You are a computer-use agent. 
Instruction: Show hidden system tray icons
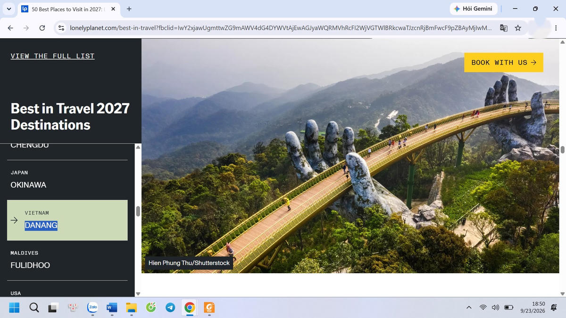click(469, 308)
